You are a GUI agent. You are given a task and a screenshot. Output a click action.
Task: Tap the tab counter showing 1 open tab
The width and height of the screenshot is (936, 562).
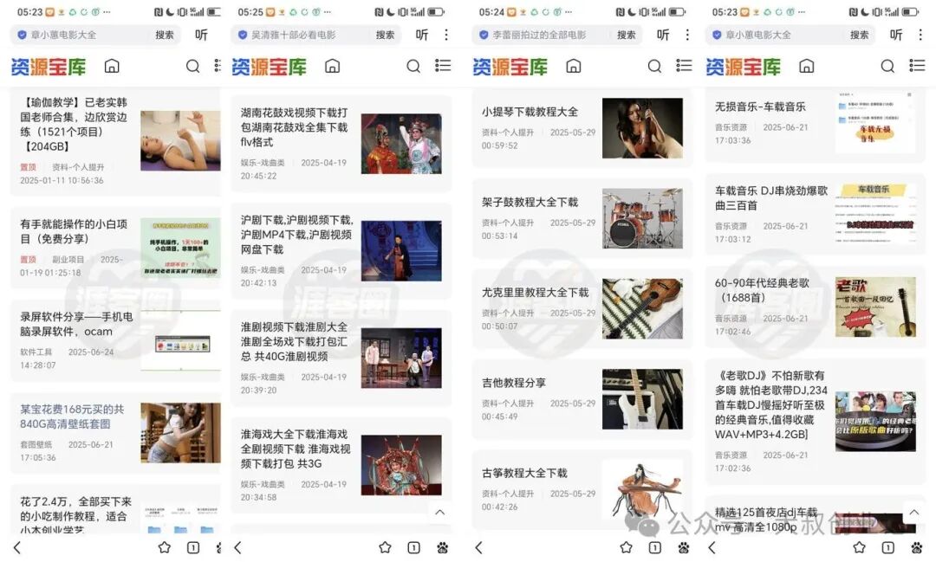click(x=192, y=548)
